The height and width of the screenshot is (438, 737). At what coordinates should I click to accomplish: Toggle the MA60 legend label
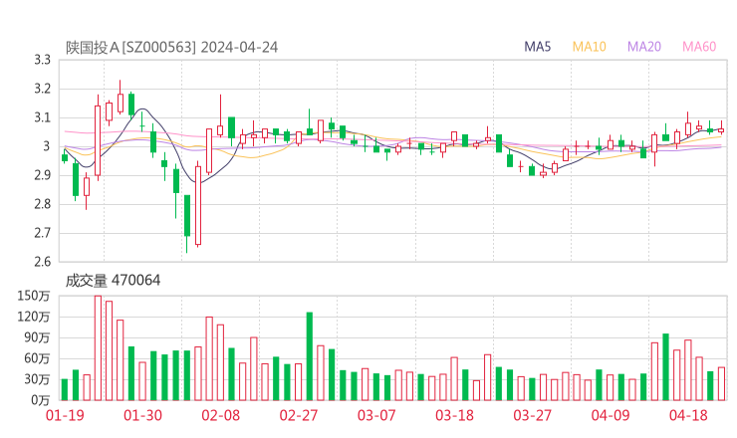699,47
